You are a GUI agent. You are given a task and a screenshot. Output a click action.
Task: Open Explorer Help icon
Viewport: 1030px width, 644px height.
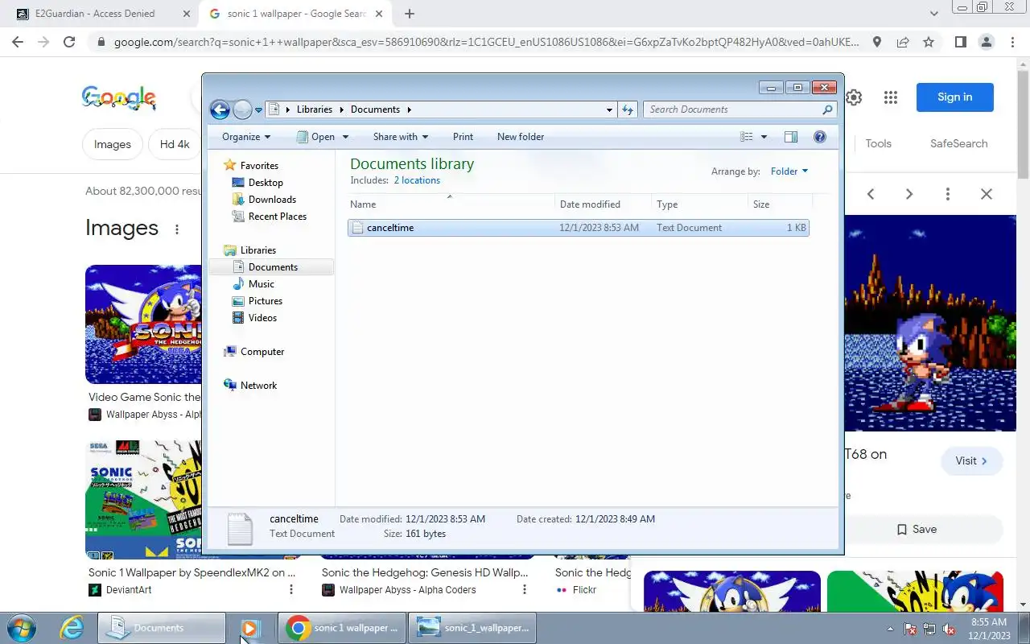coord(820,137)
